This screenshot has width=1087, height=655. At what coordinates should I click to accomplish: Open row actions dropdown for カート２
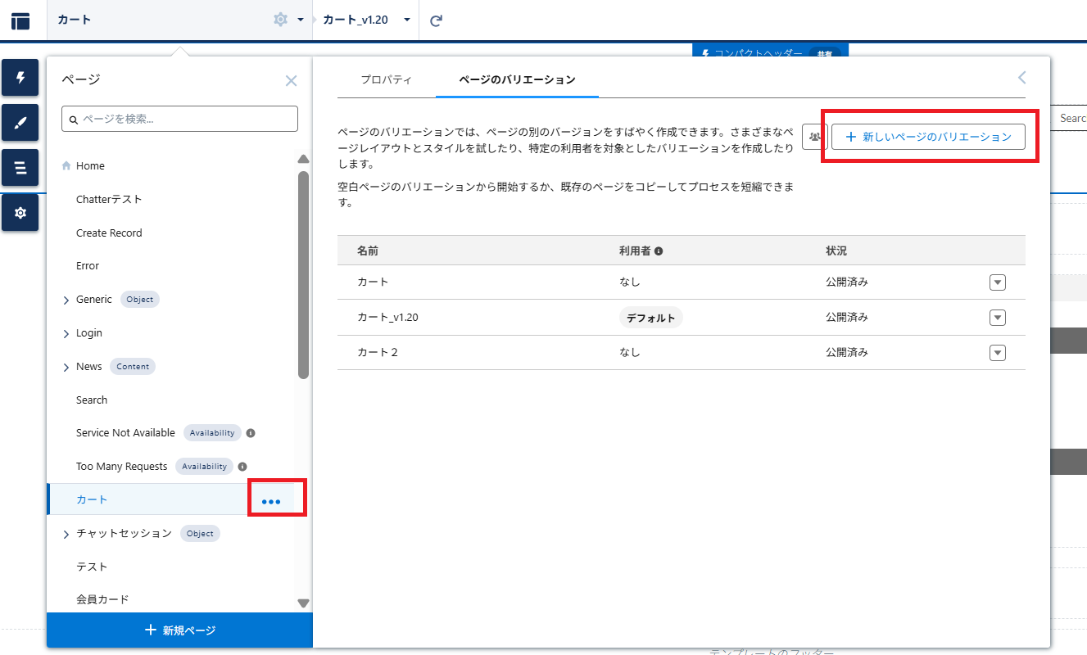(997, 353)
